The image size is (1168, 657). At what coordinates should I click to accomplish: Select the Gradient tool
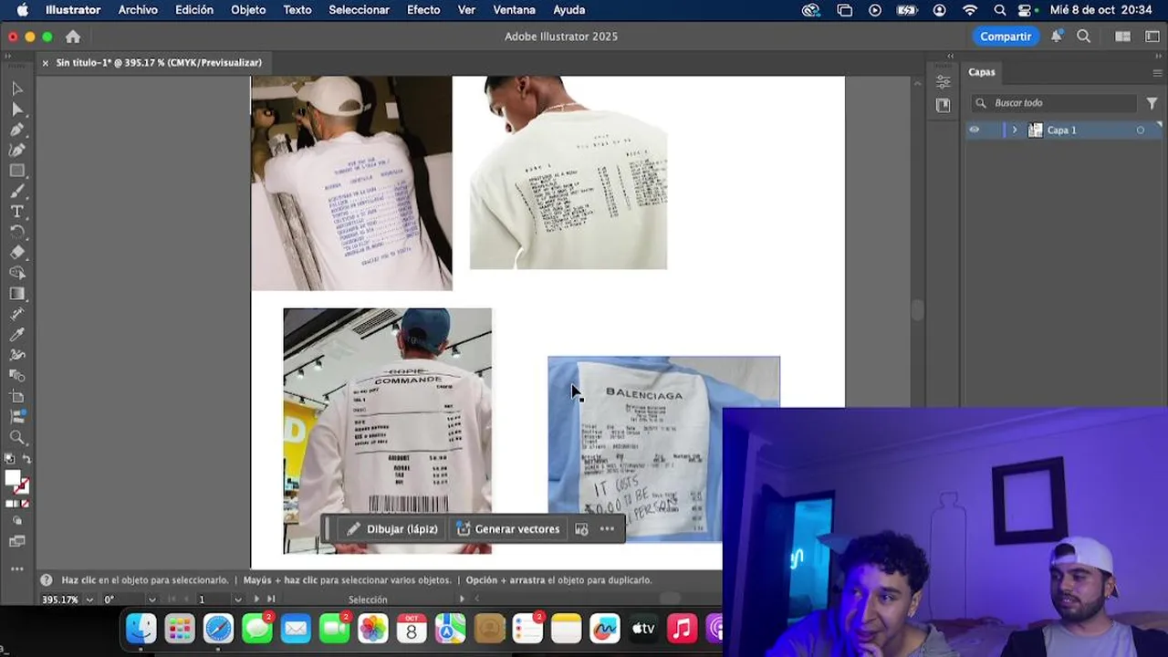coord(16,294)
